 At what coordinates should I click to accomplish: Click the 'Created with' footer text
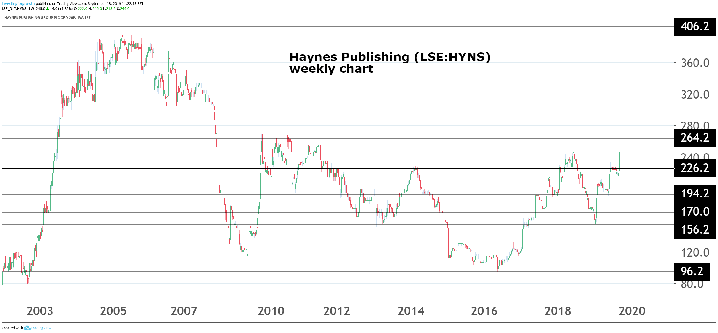coord(12,328)
